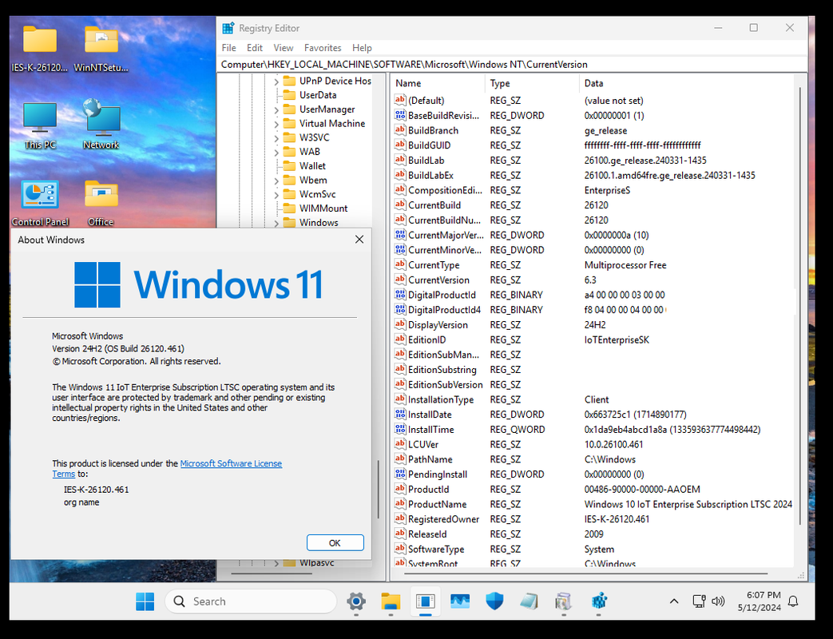Open Windows Security shield in taskbar
833x639 pixels.
pos(494,601)
